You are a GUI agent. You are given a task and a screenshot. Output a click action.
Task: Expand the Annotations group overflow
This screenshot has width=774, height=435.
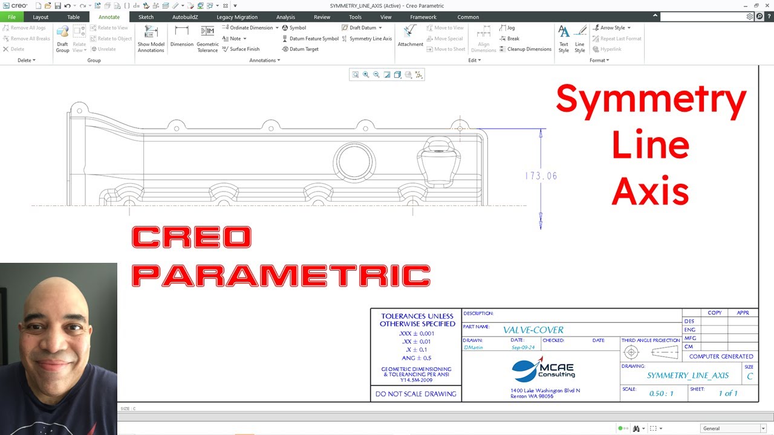[x=265, y=60]
